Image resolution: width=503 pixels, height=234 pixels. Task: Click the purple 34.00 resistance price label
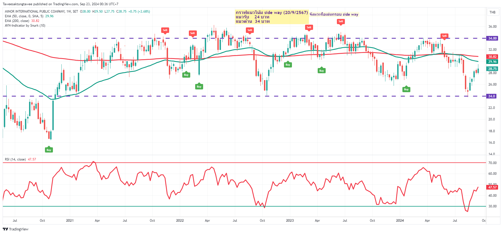point(492,38)
